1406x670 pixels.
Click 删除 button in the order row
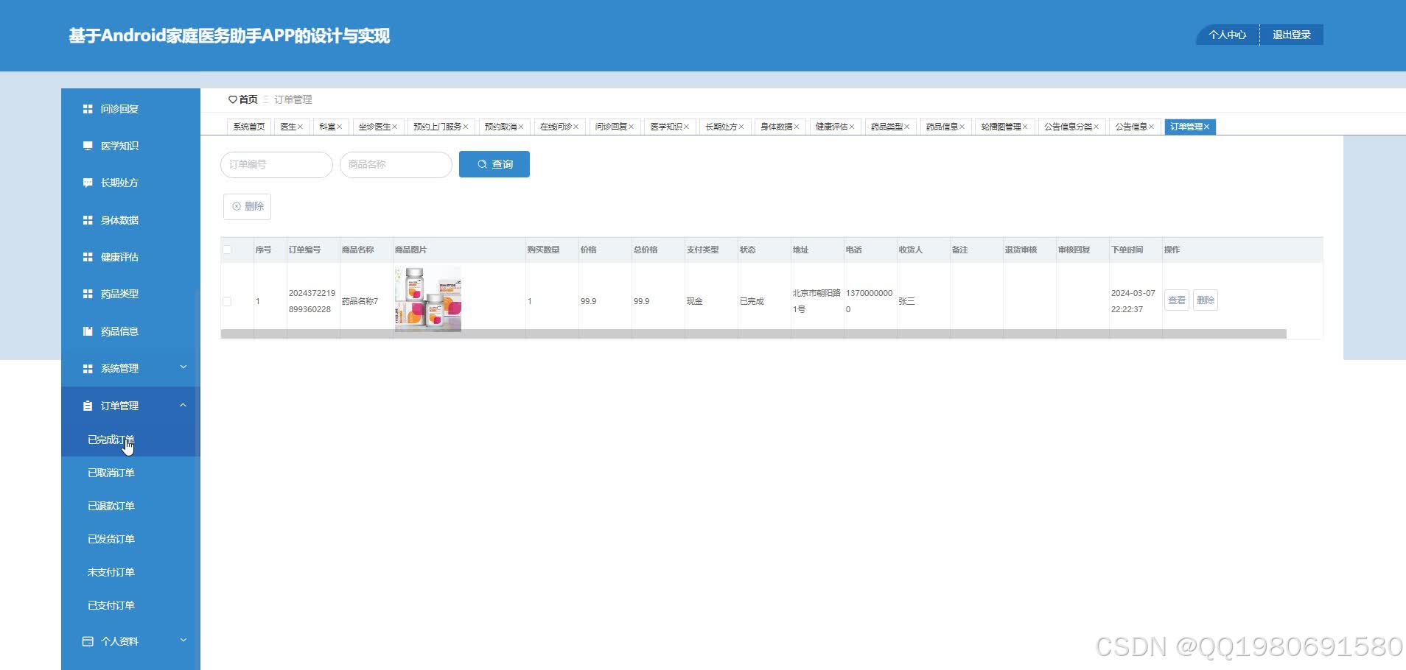click(1206, 300)
